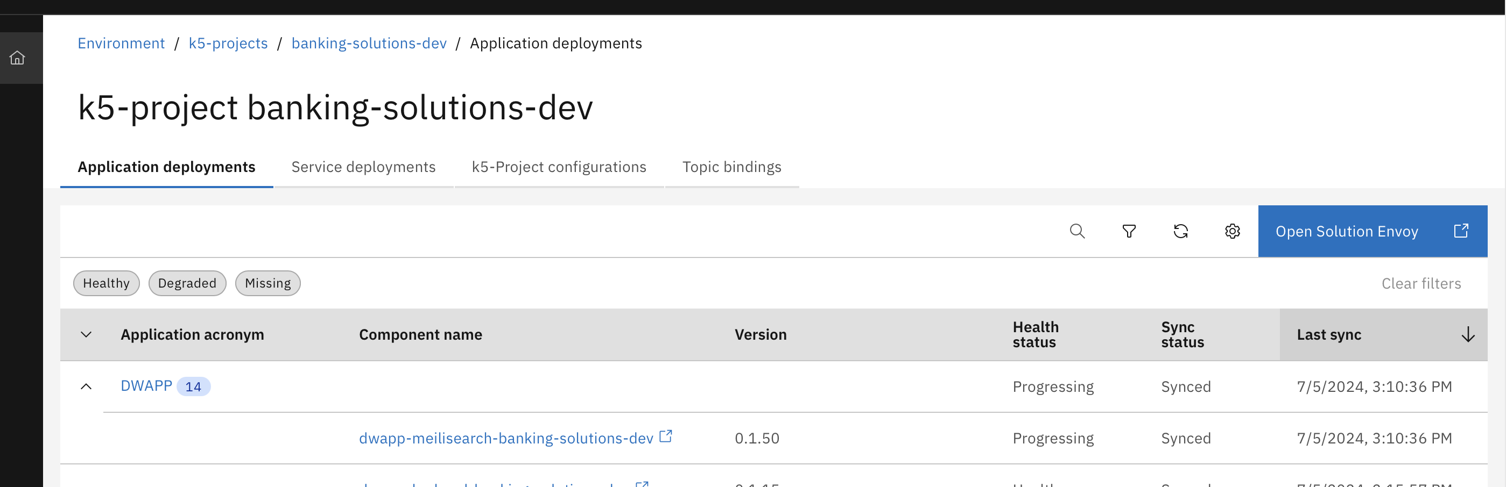Select the Topic bindings tab
This screenshot has width=1506, height=487.
tap(731, 167)
